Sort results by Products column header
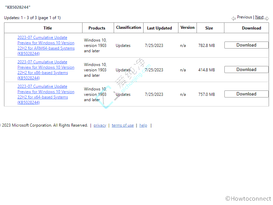This screenshot has width=273, height=205. click(x=97, y=28)
